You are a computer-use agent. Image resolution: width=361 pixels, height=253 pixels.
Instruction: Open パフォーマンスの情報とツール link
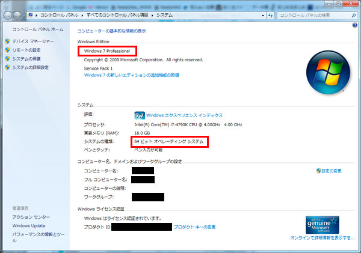[39, 237]
